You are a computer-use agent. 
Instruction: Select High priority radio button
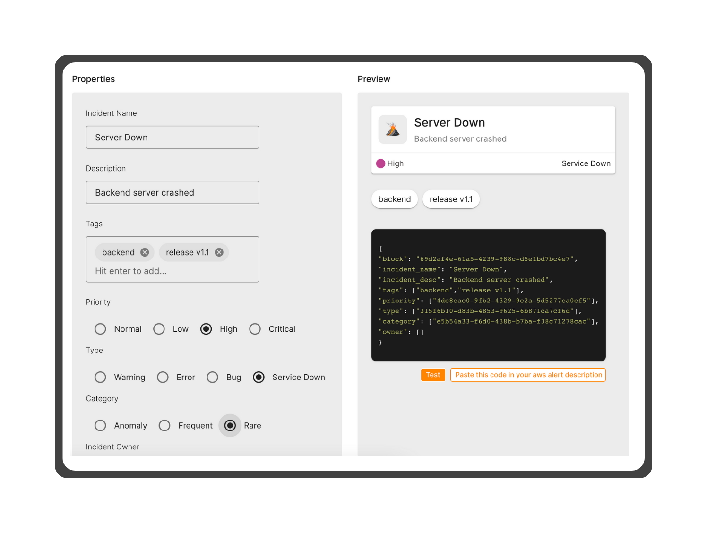coord(206,329)
